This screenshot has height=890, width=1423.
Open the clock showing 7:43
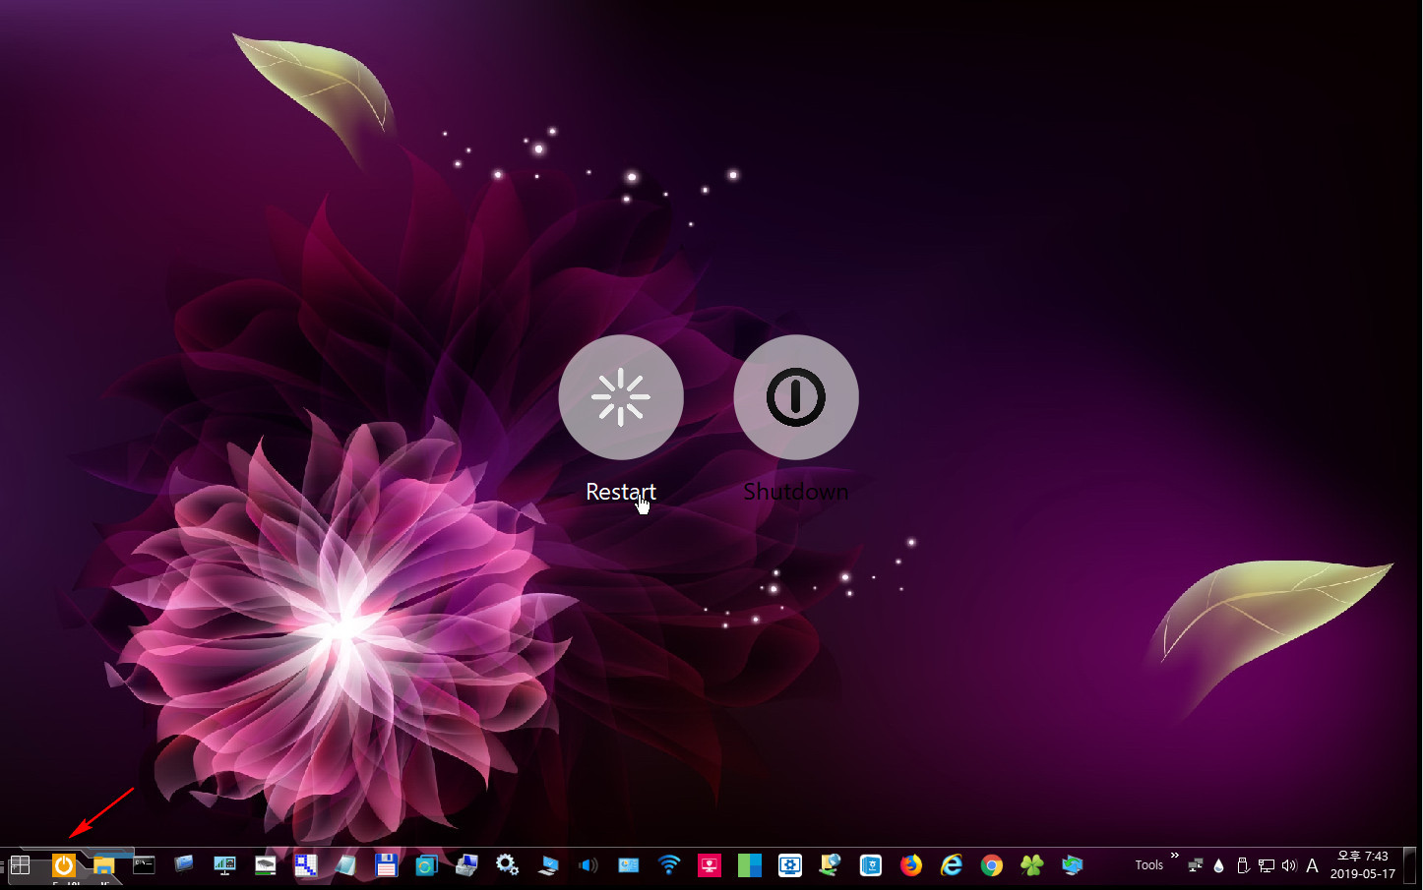tap(1363, 865)
